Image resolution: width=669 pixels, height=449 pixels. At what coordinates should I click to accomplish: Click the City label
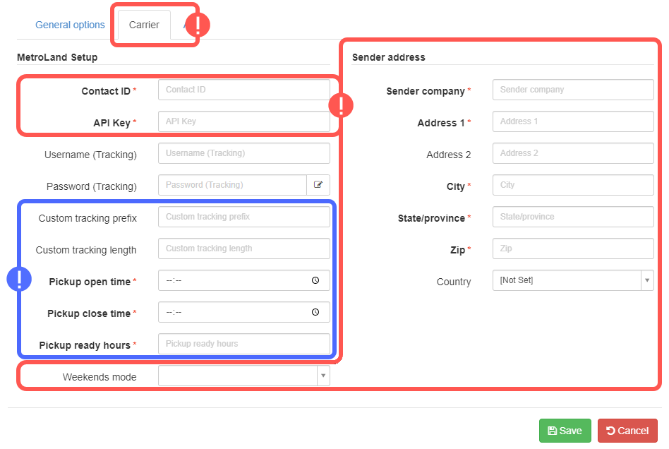(x=456, y=186)
